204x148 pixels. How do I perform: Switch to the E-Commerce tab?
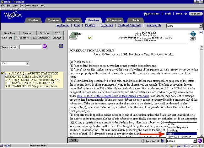tap(114, 20)
